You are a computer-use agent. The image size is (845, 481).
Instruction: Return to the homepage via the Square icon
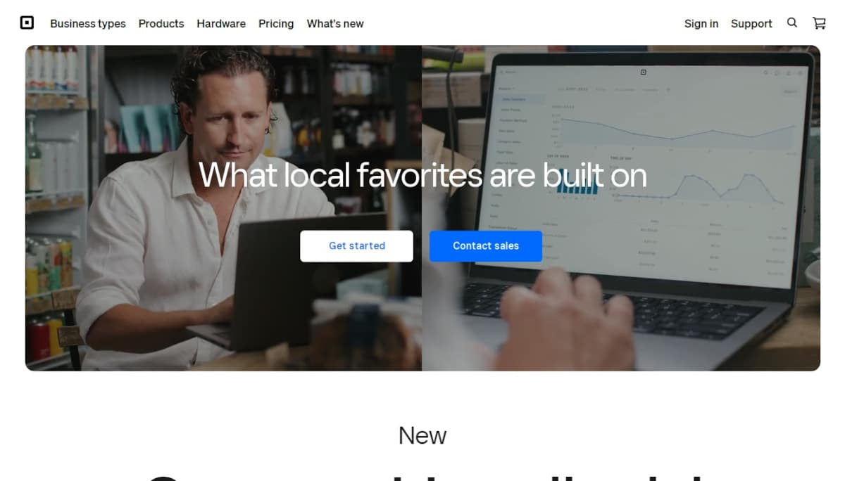pos(27,23)
